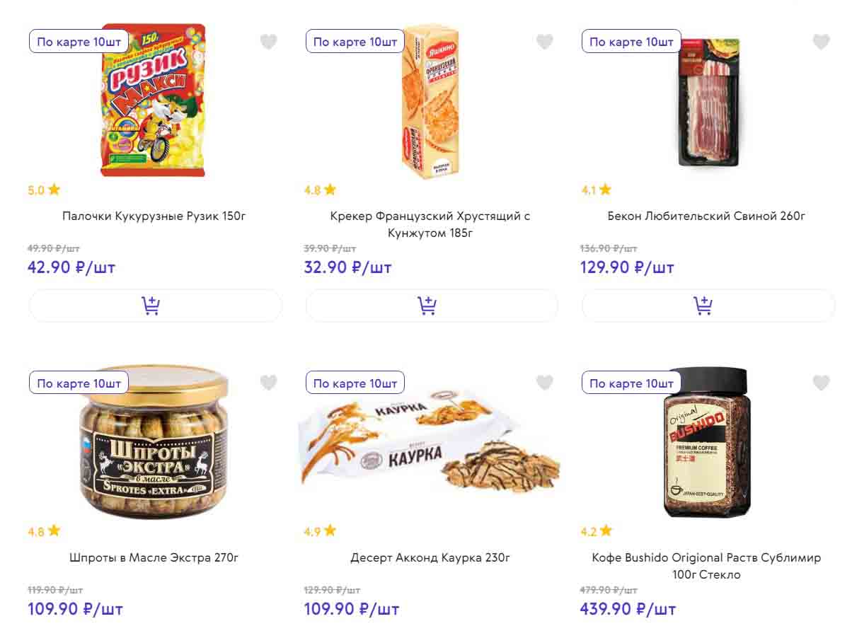
Task: Favorite the Bushido coffee
Action: tap(820, 383)
